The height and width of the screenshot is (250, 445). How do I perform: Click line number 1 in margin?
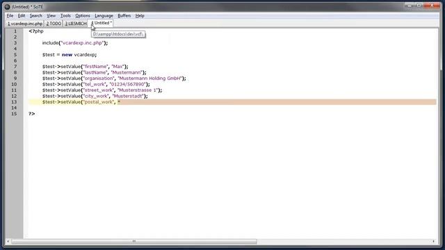pyautogui.click(x=15, y=31)
